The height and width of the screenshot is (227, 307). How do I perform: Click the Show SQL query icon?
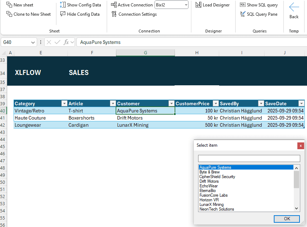coord(243,5)
